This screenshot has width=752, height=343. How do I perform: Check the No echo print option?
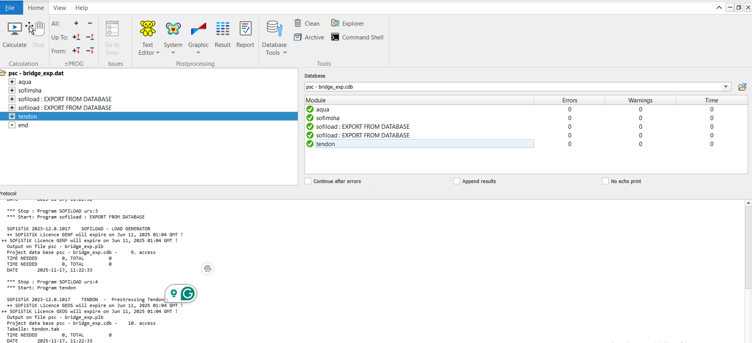coord(605,181)
